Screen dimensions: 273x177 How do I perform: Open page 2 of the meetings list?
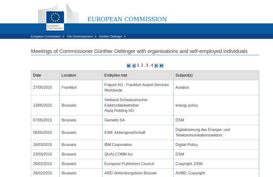(143, 65)
